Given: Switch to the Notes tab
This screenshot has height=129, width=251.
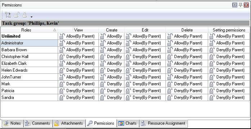Looking at the screenshot, I should [13, 123].
